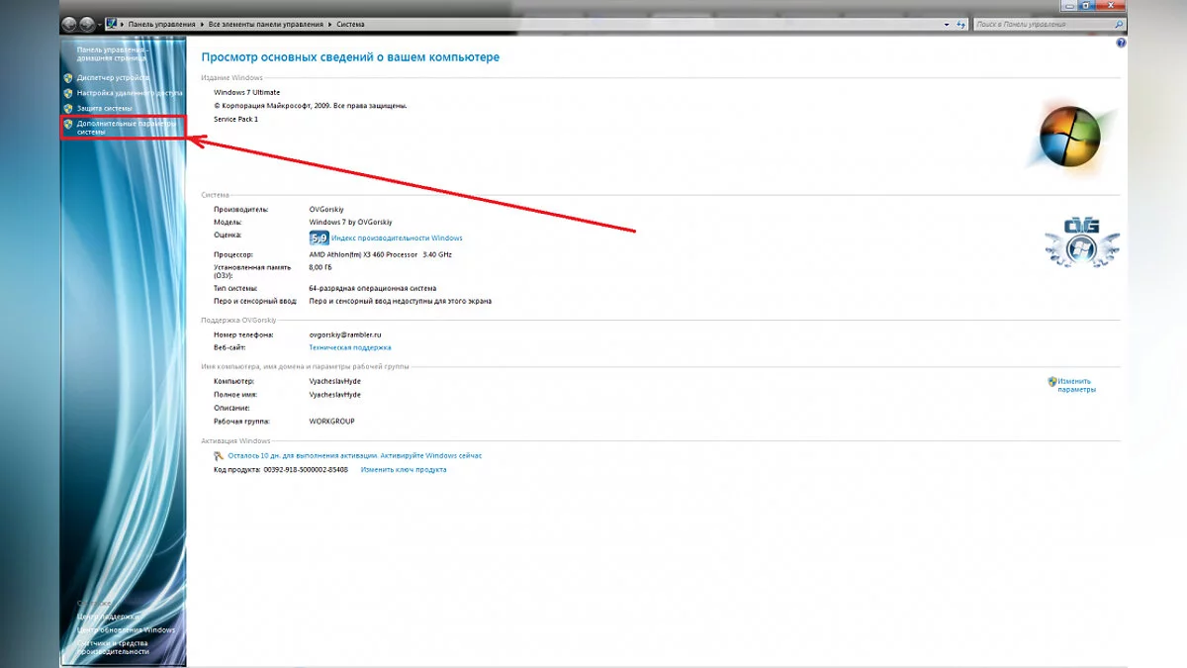This screenshot has height=668, width=1187.
Task: Select 'WORKGROUP' workgroup value
Action: click(x=331, y=422)
